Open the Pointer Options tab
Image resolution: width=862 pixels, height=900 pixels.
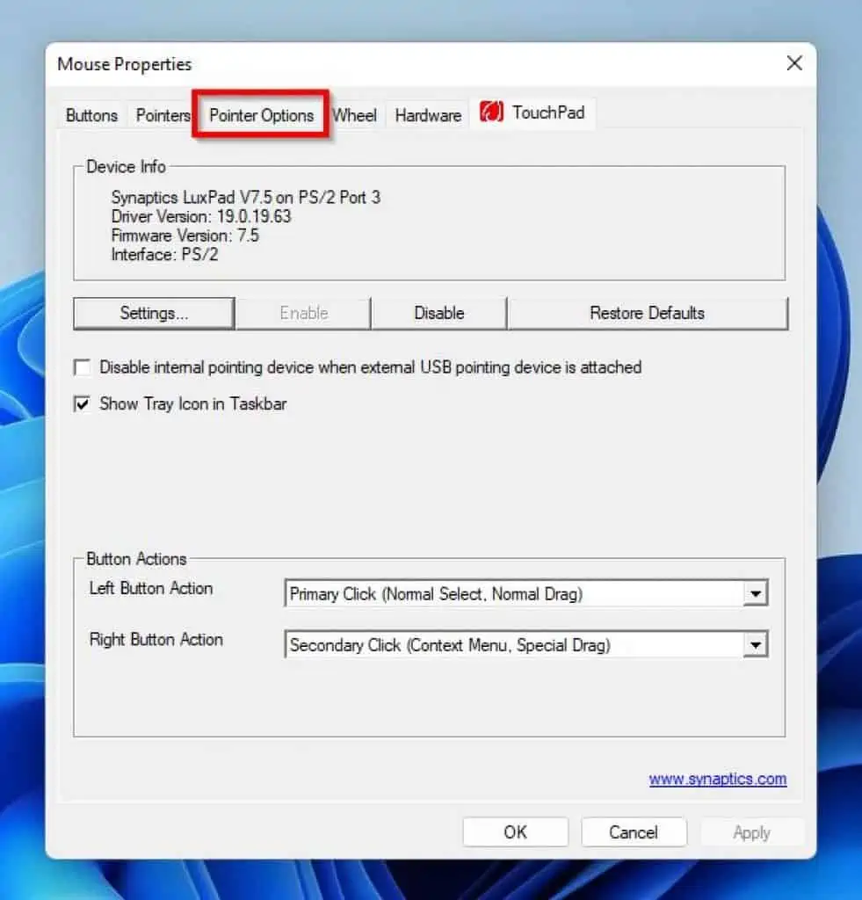click(x=261, y=115)
